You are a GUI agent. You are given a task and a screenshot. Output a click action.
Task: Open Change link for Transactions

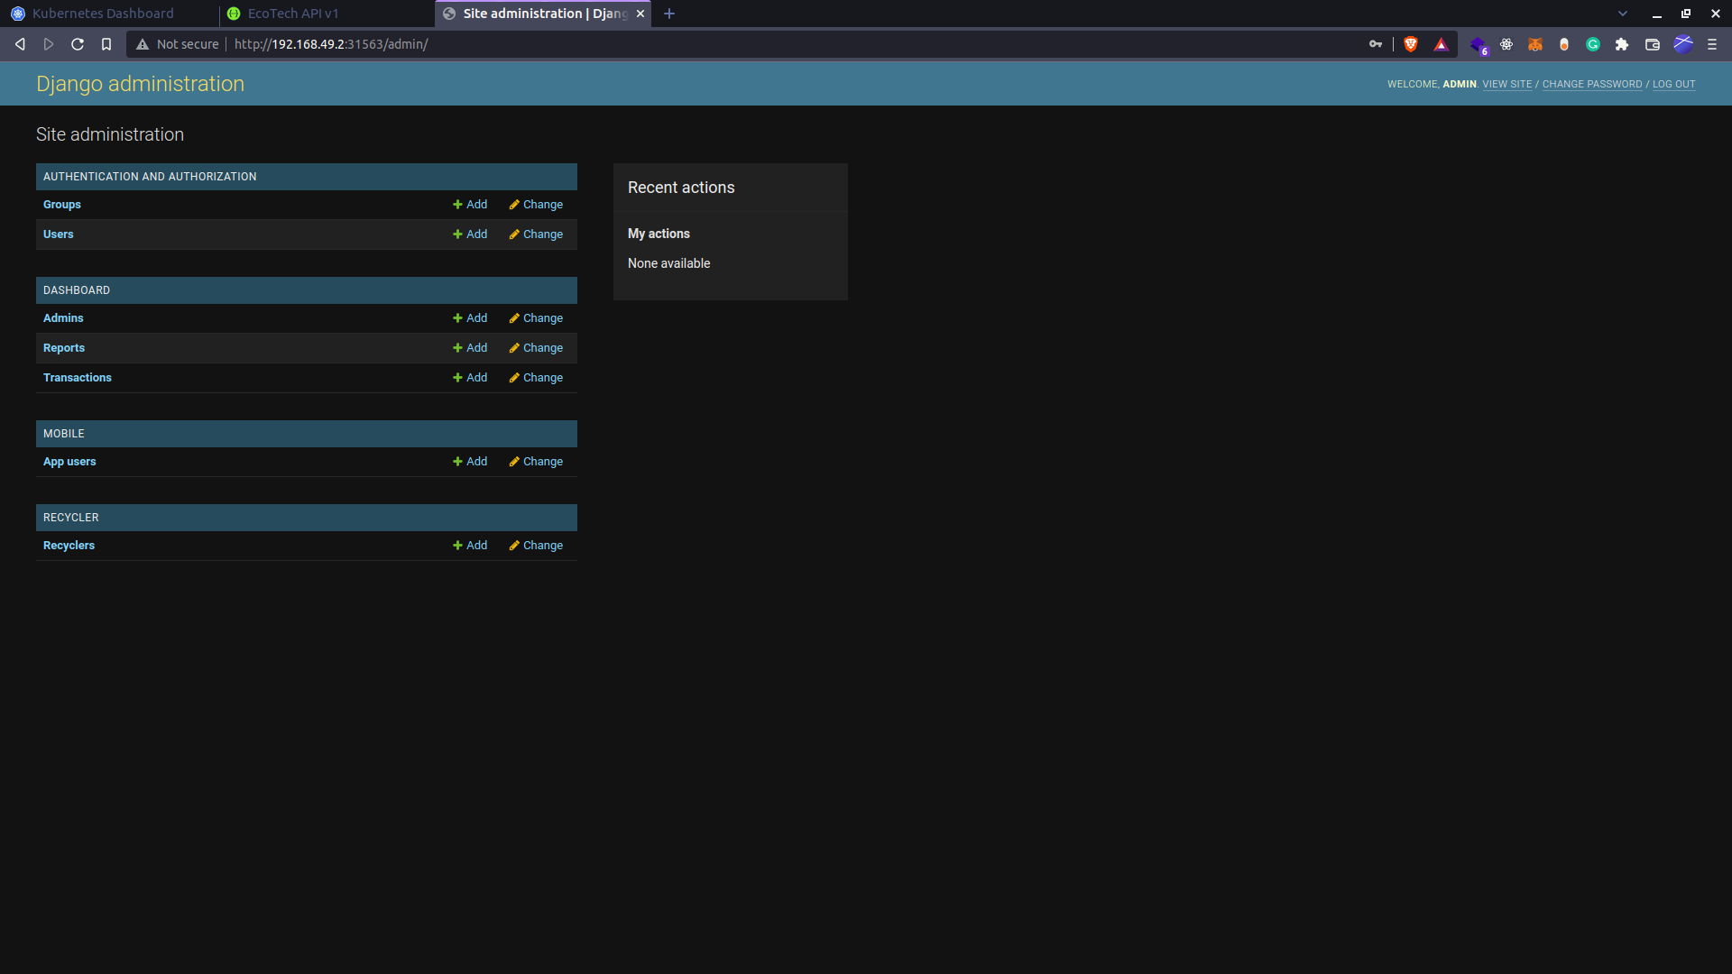click(536, 378)
